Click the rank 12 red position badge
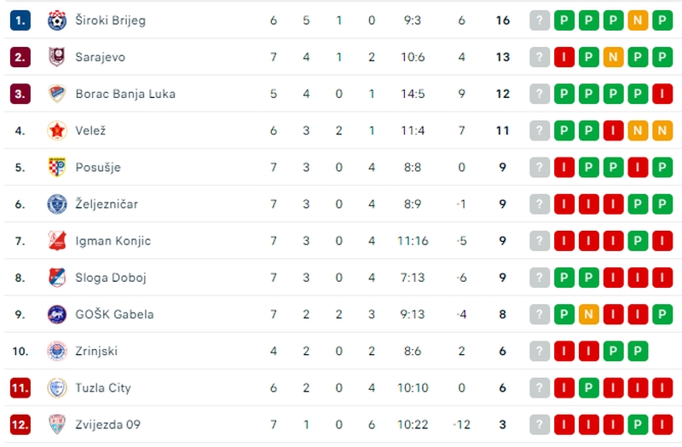Viewport: 682px width, 447px height. click(20, 424)
